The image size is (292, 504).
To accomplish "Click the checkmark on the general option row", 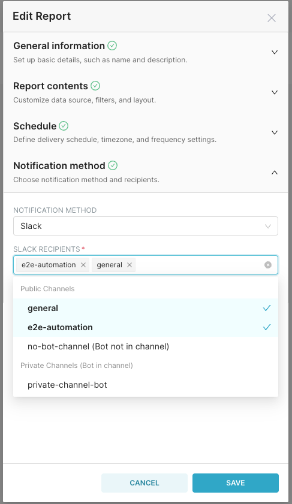I will click(267, 308).
